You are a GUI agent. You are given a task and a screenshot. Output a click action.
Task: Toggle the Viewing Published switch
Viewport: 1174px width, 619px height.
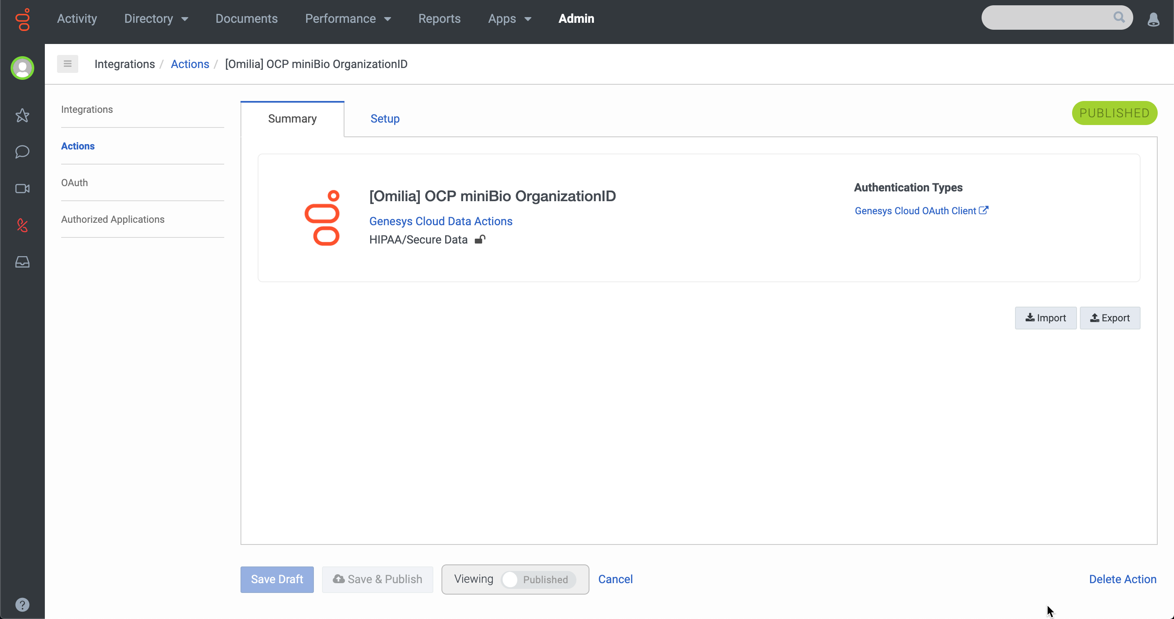pyautogui.click(x=538, y=579)
